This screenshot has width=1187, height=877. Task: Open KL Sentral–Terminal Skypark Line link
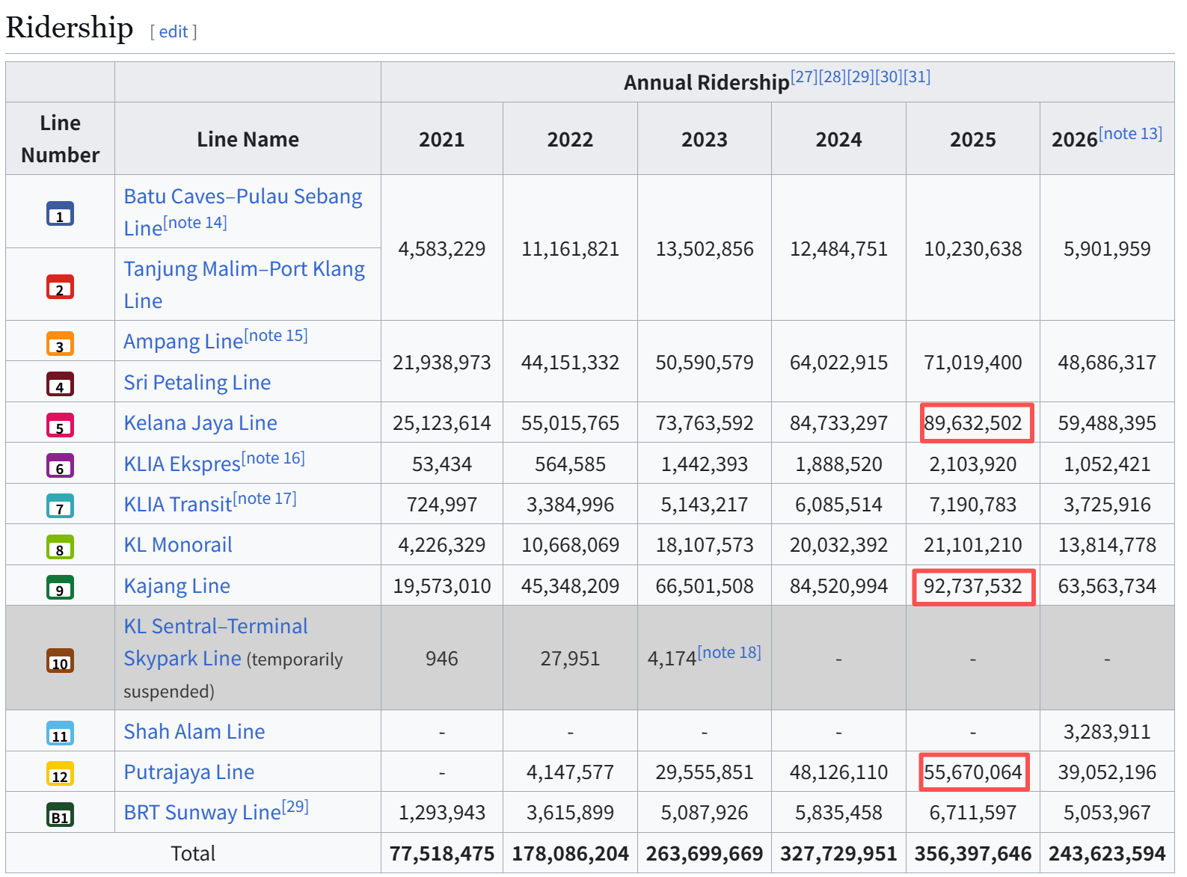(x=215, y=642)
